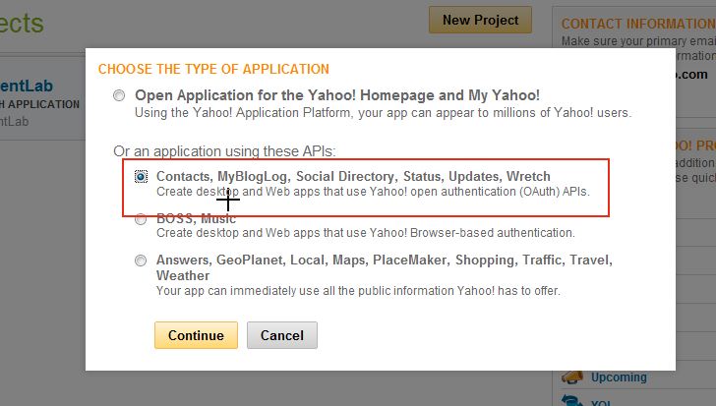The height and width of the screenshot is (406, 716).
Task: Click 'Contacts, MyBlogLog, Social Directory, Status' label
Action: 353,176
